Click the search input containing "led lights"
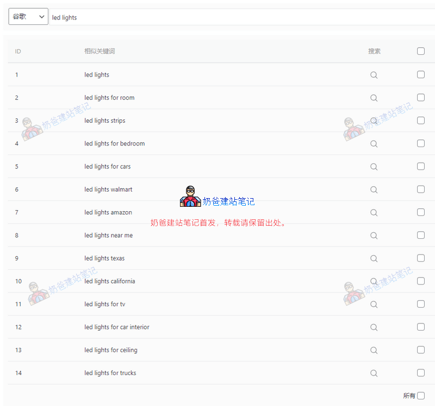The height and width of the screenshot is (406, 435). (x=163, y=17)
